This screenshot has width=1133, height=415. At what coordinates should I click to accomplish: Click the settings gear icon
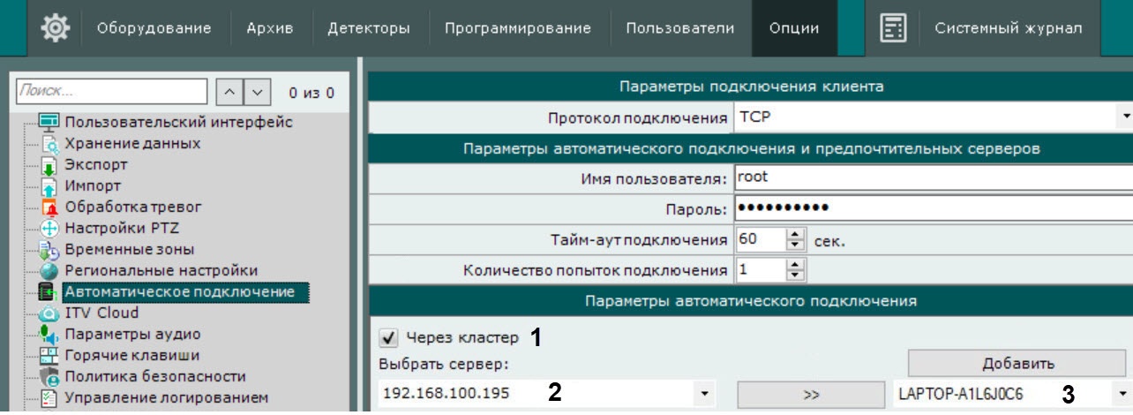click(56, 28)
